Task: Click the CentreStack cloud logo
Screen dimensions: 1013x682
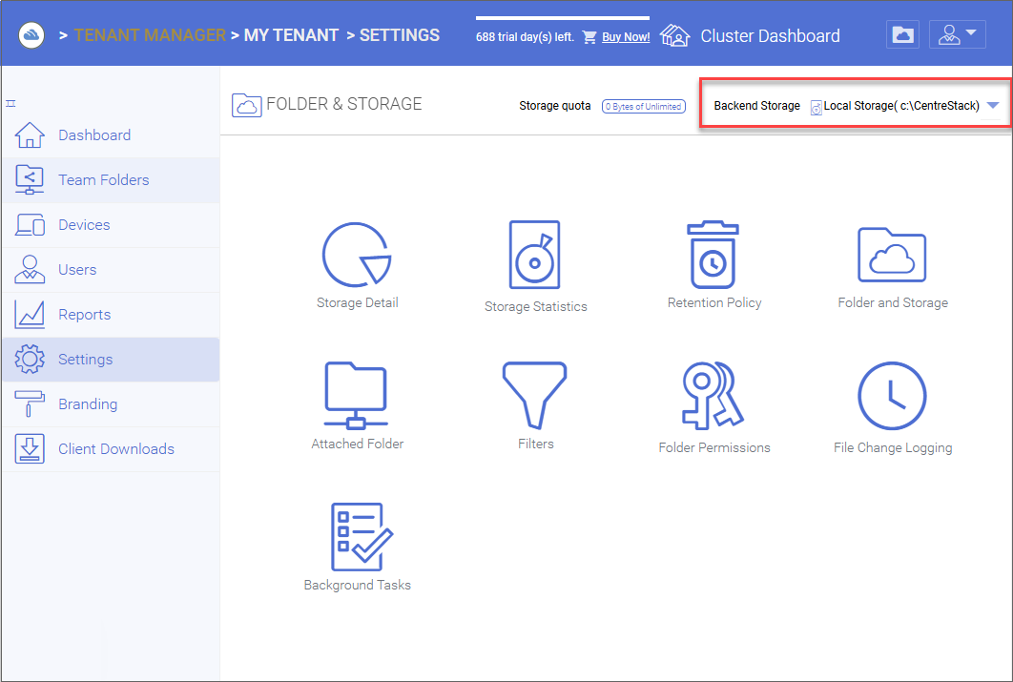Action: pyautogui.click(x=31, y=35)
